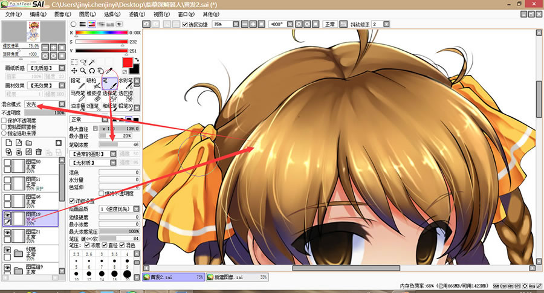Screen dimensions: 544x293
Task: Select the 水彩笔 watercolor brush tool
Action: [x=126, y=83]
